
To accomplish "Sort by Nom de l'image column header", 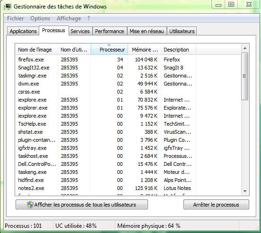I will coord(36,50).
